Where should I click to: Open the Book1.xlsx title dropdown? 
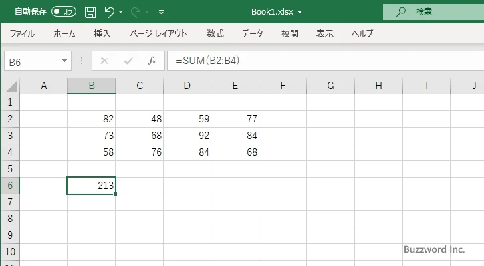pyautogui.click(x=299, y=13)
